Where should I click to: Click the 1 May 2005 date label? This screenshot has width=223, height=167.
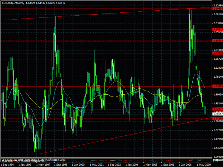click(x=150, y=165)
